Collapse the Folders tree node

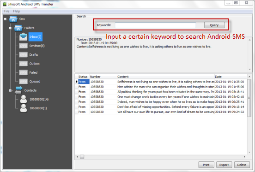coord(10,28)
